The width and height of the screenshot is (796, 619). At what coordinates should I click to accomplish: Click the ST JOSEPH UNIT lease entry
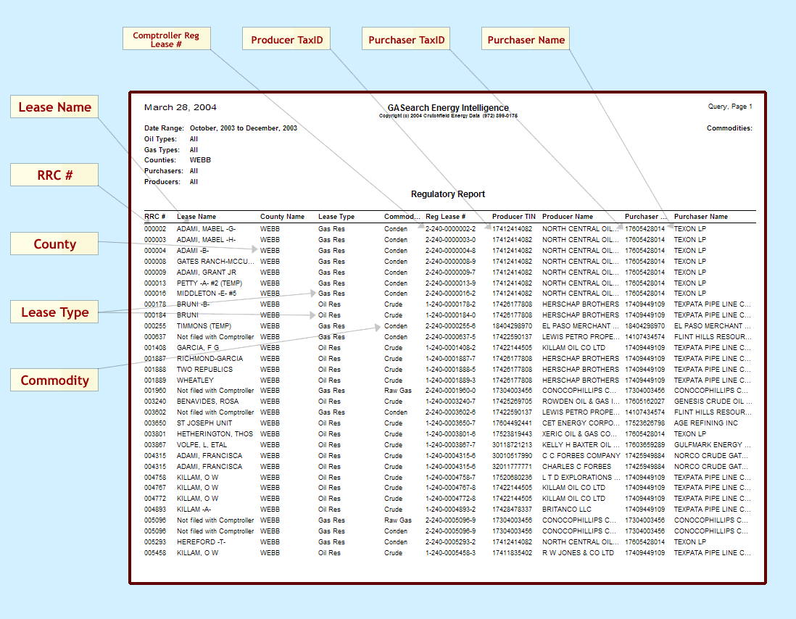pos(204,423)
